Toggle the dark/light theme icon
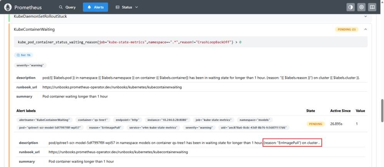This screenshot has height=167, width=384. click(x=351, y=7)
